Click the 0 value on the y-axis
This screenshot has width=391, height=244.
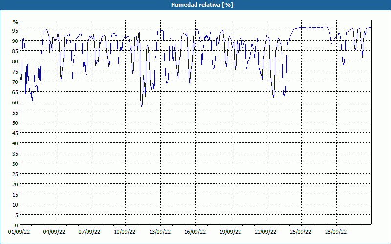coord(17,225)
